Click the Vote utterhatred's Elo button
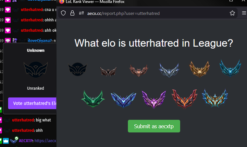This screenshot has width=247, height=147. coord(32,103)
